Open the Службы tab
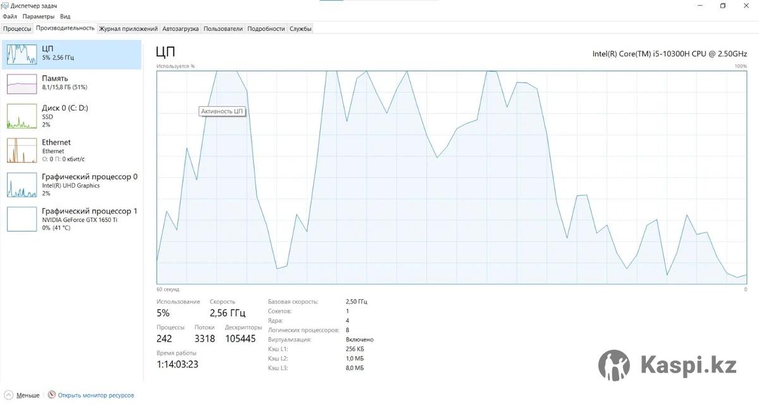The image size is (759, 406). pos(300,28)
